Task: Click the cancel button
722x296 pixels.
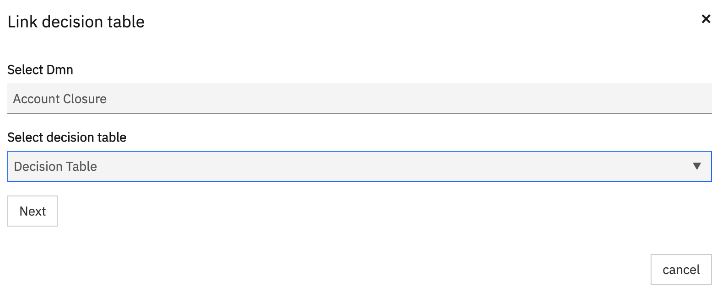Action: point(681,270)
